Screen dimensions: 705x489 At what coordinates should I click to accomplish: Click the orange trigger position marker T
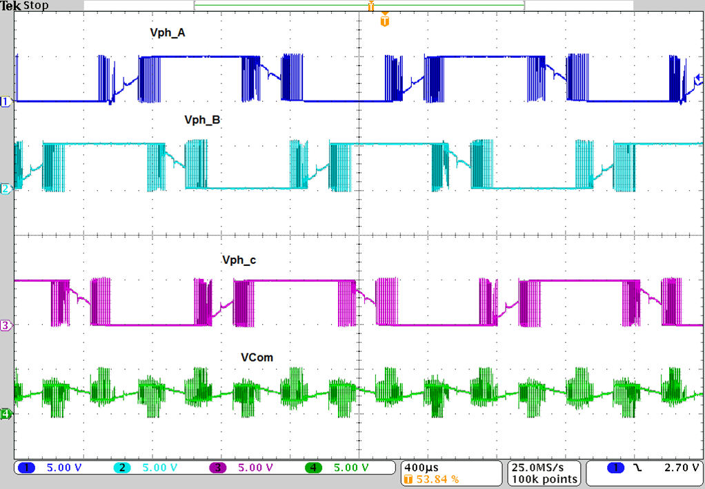click(384, 21)
